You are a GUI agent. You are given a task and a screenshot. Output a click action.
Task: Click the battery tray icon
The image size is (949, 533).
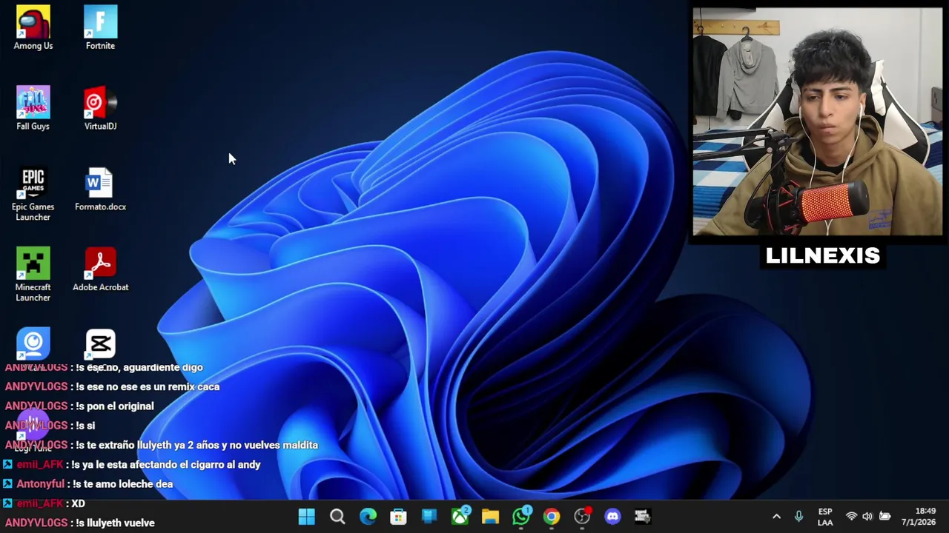click(x=884, y=516)
